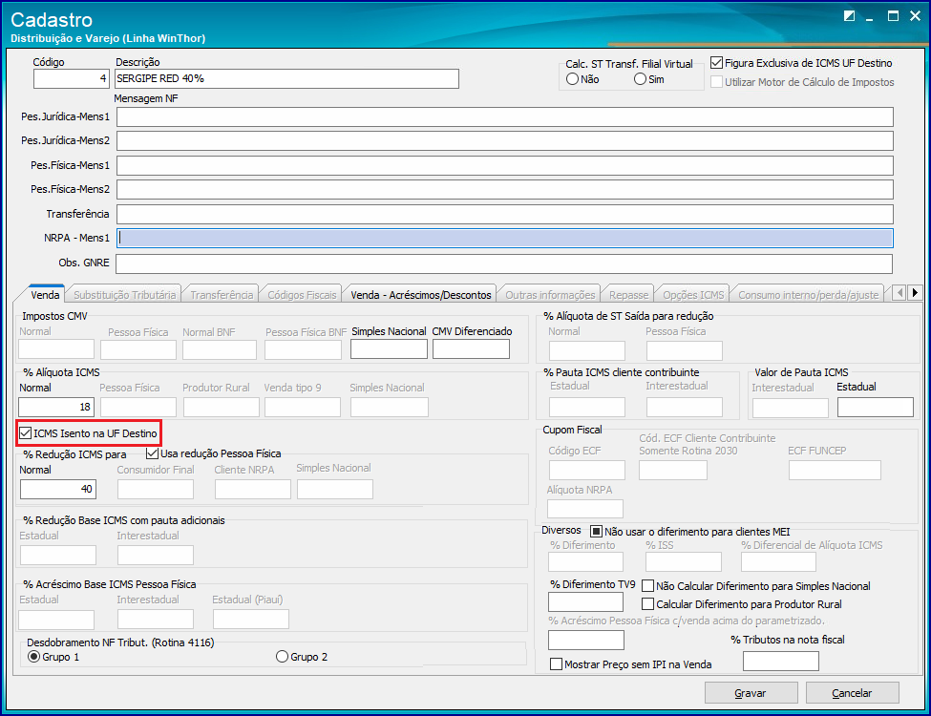Viewport: 931px width, 716px height.
Task: Click the Cancelar button
Action: click(x=852, y=693)
